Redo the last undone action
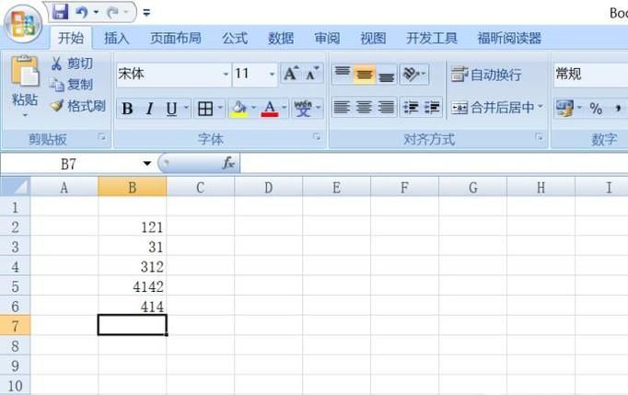 coord(113,12)
